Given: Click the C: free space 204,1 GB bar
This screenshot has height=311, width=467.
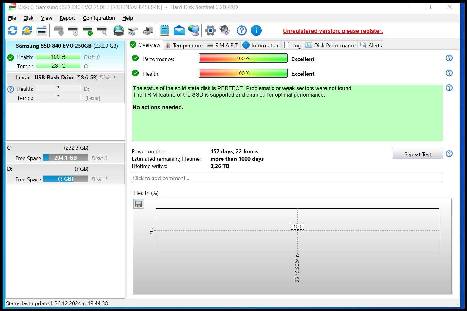Looking at the screenshot, I should [x=66, y=158].
